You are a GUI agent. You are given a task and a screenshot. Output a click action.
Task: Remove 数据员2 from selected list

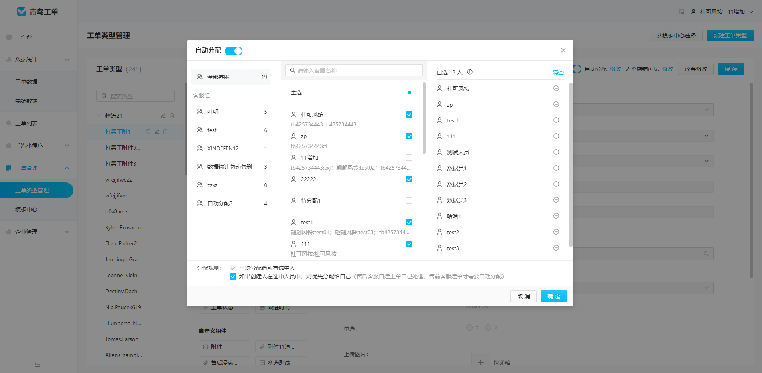point(556,184)
